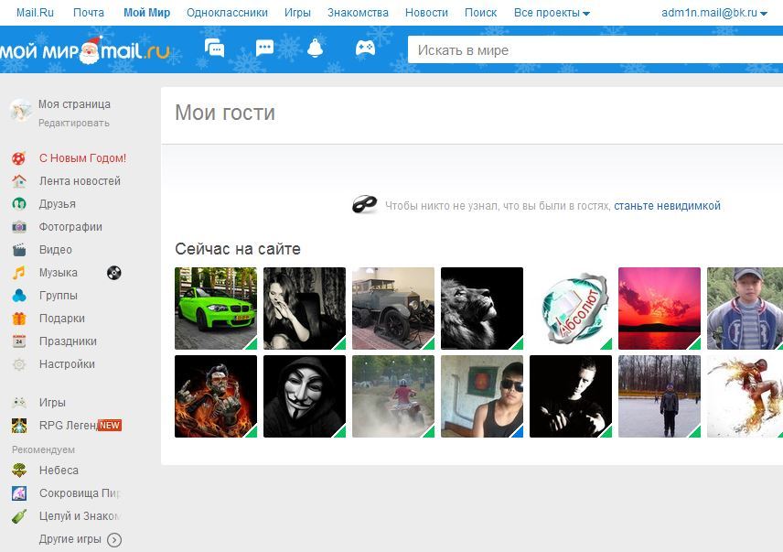Open С Новым Годом! sidebar link
783x552 pixels.
pyautogui.click(x=82, y=158)
